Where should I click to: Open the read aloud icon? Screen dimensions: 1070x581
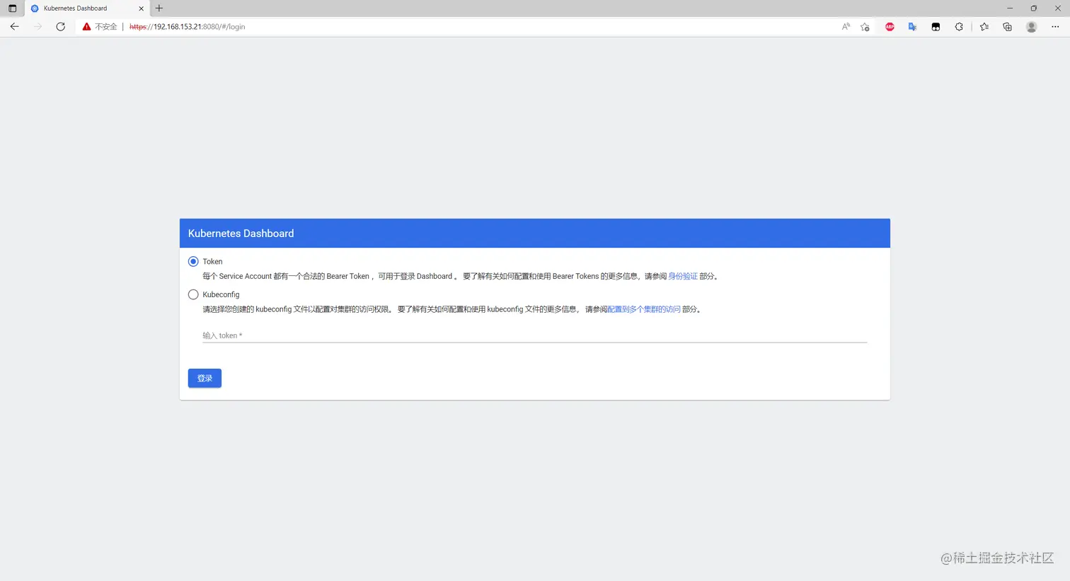(846, 27)
